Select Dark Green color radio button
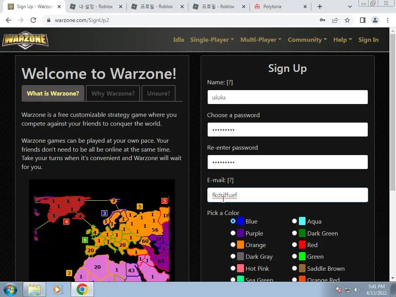396x297 pixels. click(x=294, y=233)
